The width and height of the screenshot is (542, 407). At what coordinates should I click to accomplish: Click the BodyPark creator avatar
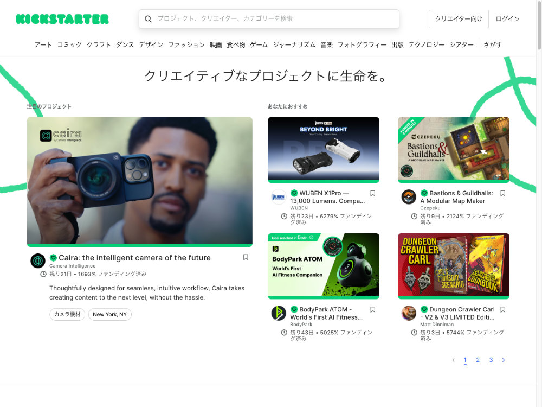279,313
